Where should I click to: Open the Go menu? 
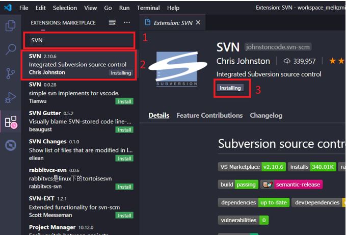click(108, 8)
